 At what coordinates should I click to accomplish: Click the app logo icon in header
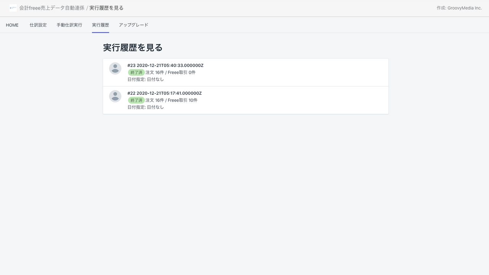tap(13, 8)
